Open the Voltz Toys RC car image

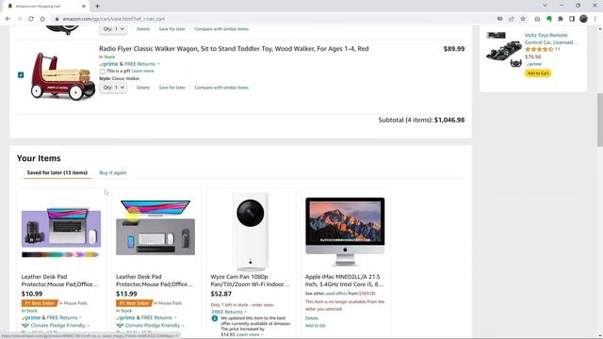point(504,50)
